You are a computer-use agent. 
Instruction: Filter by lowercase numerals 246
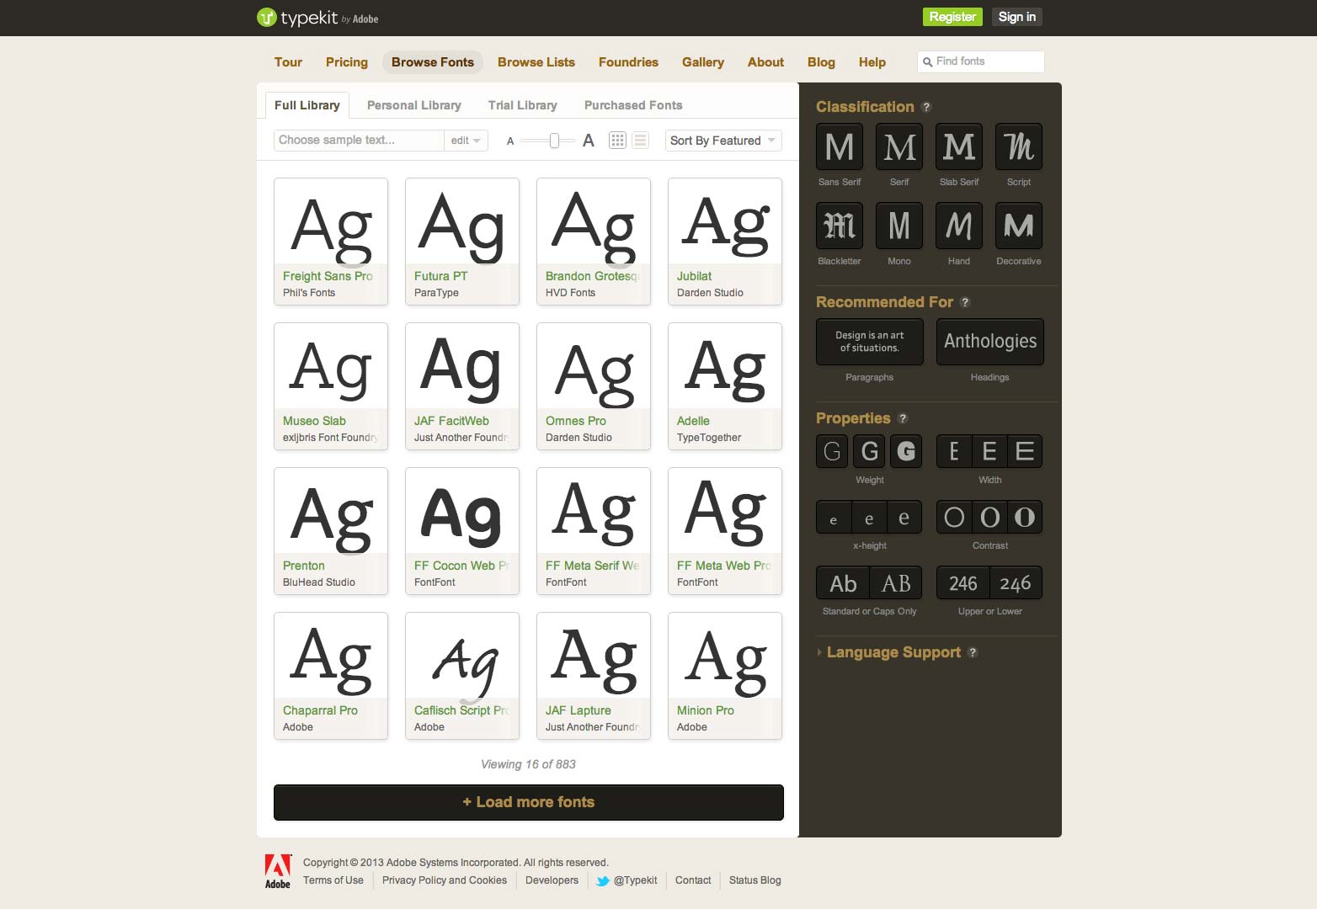tap(1016, 582)
